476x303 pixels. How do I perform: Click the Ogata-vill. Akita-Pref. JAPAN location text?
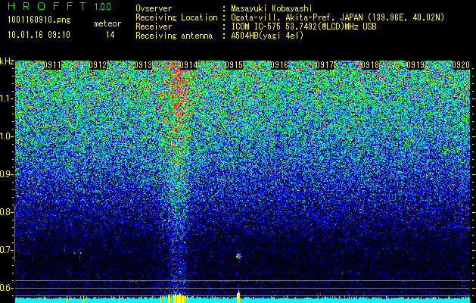click(338, 17)
